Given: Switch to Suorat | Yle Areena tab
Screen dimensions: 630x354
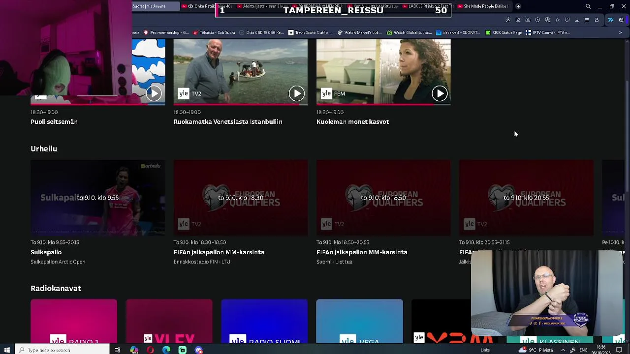Looking at the screenshot, I should pyautogui.click(x=156, y=6).
